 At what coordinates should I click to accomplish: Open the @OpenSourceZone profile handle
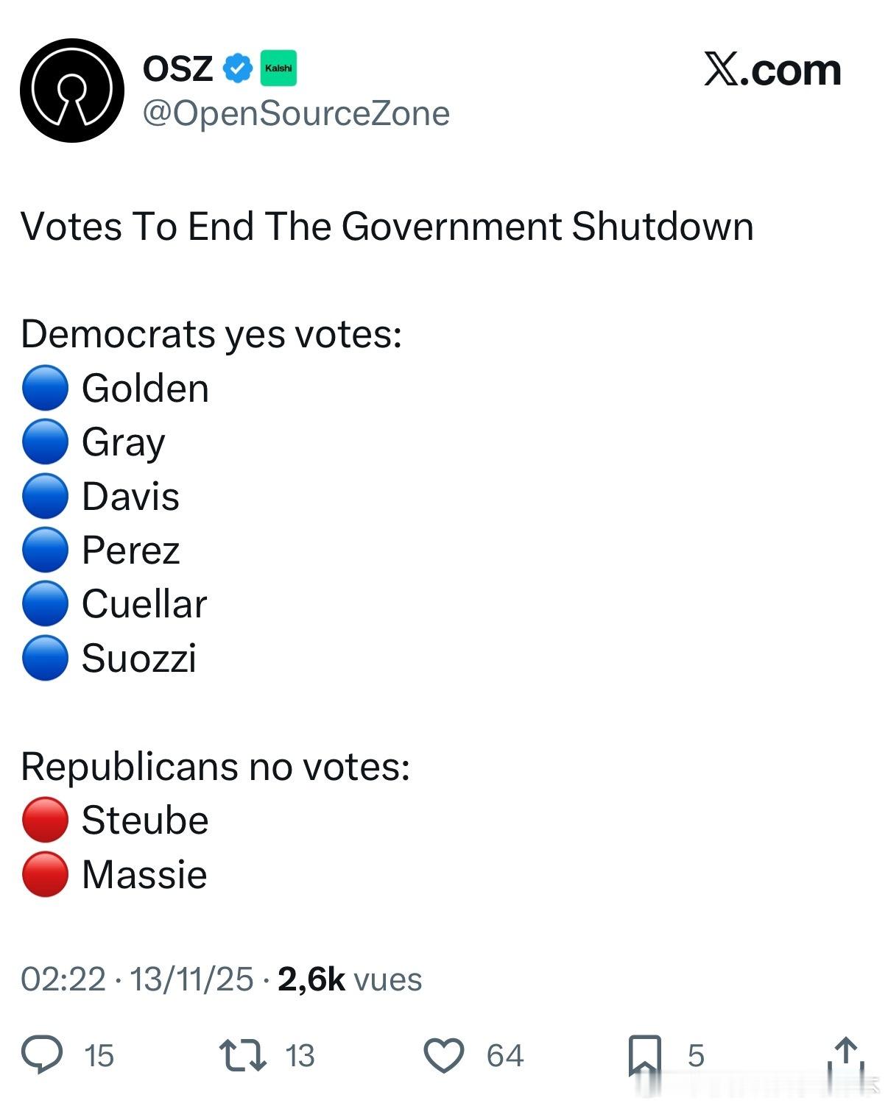tap(295, 113)
